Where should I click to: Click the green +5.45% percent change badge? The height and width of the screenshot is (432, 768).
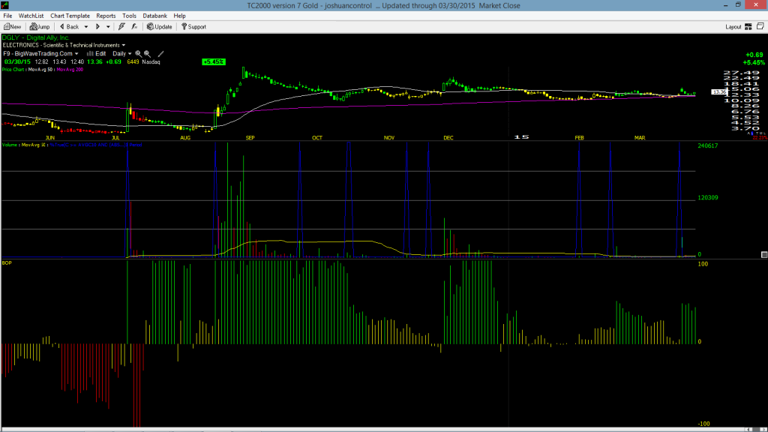tap(214, 62)
